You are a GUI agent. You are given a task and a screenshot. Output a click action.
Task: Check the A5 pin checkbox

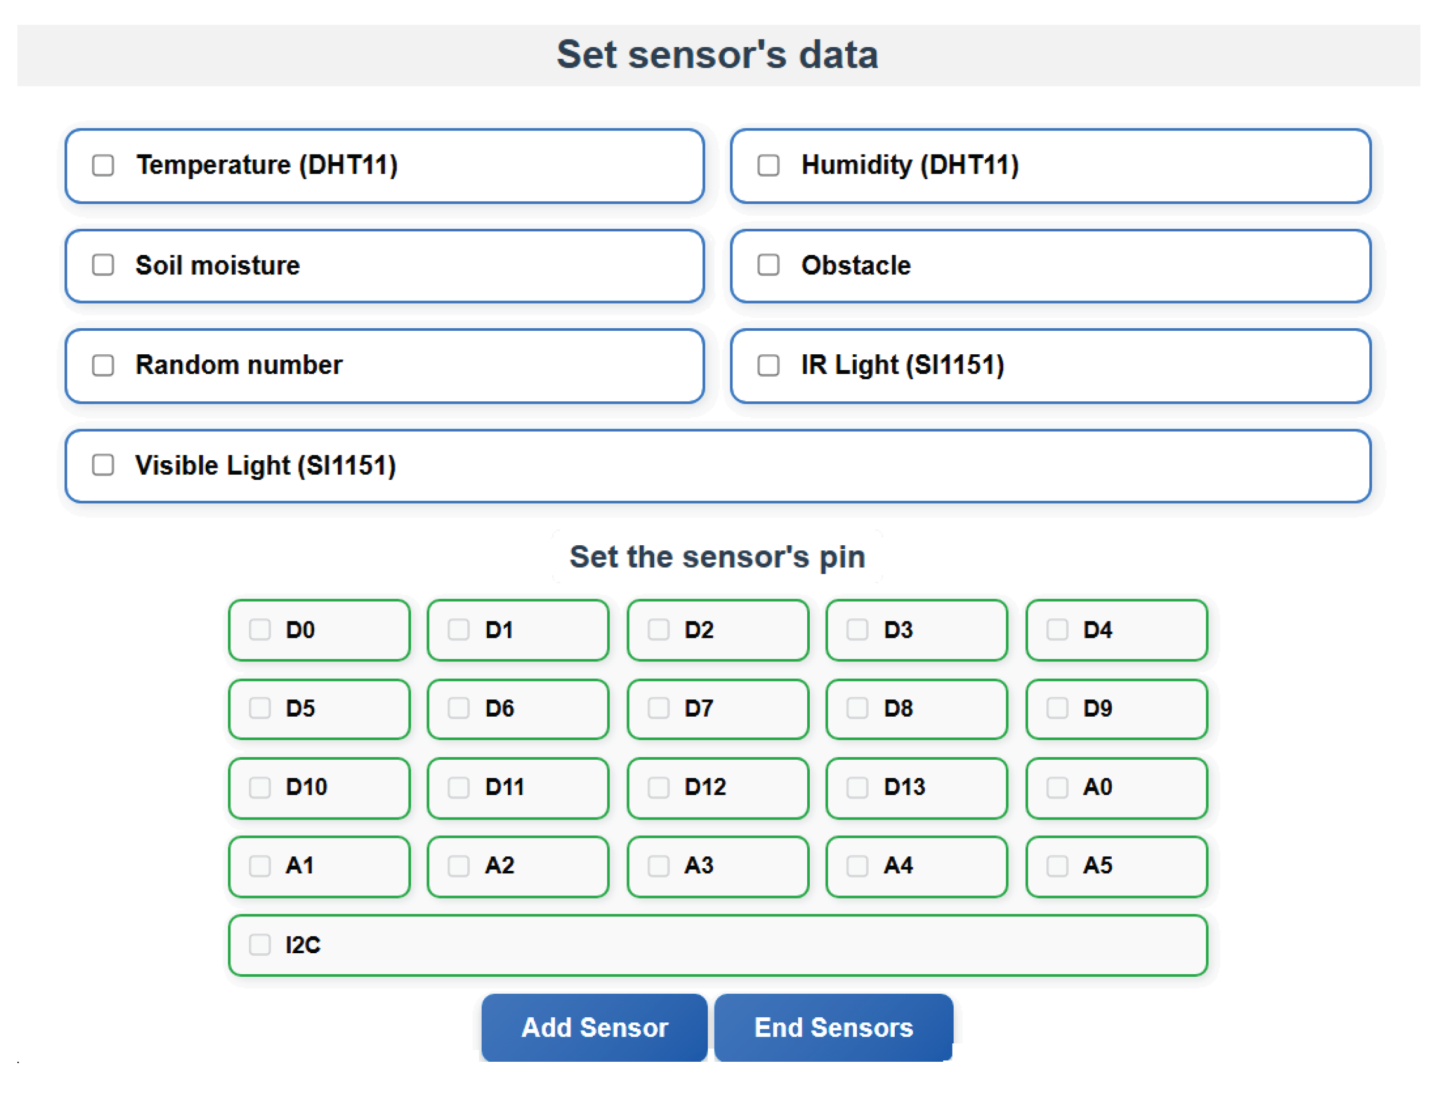pyautogui.click(x=1057, y=866)
